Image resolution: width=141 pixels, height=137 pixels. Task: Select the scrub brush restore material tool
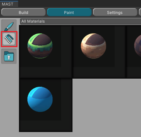(9, 39)
